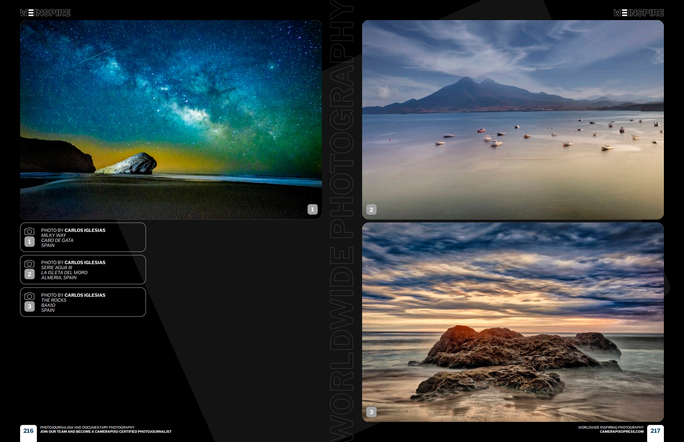Viewport: 684px width, 442px height.
Task: Click number 3 badge on rocks photo
Action: coord(371,412)
